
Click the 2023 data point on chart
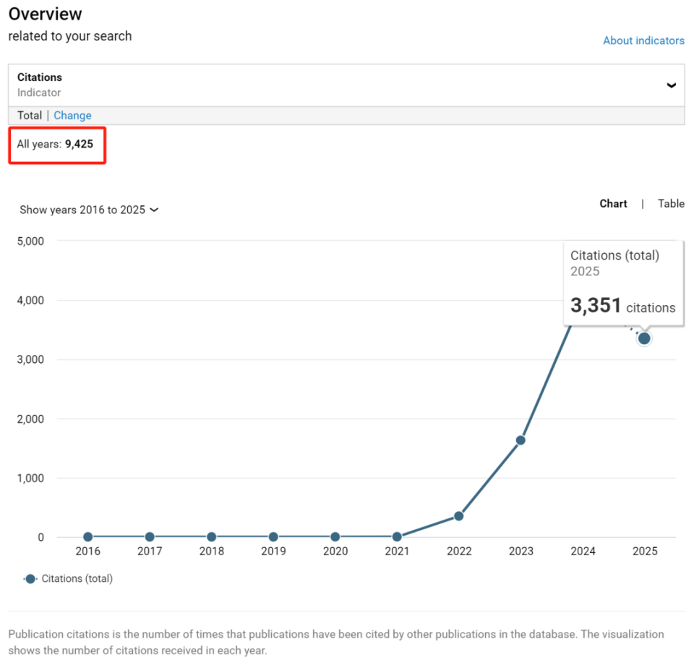pyautogui.click(x=520, y=440)
